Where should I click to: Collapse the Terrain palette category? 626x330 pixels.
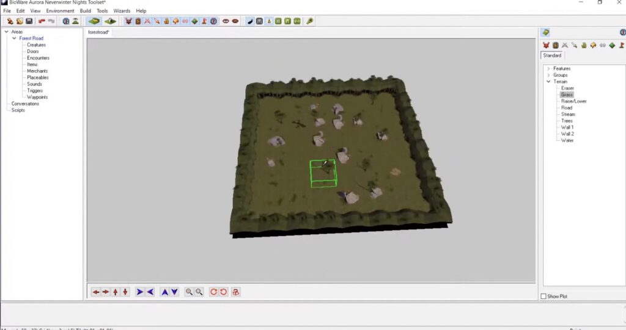[x=548, y=81]
